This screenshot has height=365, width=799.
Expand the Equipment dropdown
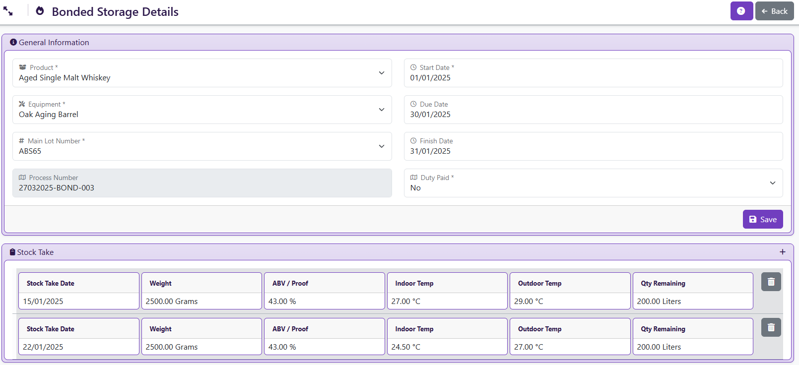click(x=202, y=110)
